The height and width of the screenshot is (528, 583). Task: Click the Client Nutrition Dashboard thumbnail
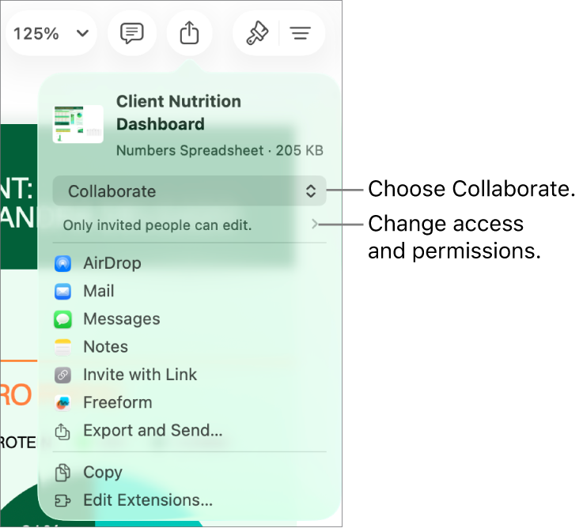pos(78,124)
